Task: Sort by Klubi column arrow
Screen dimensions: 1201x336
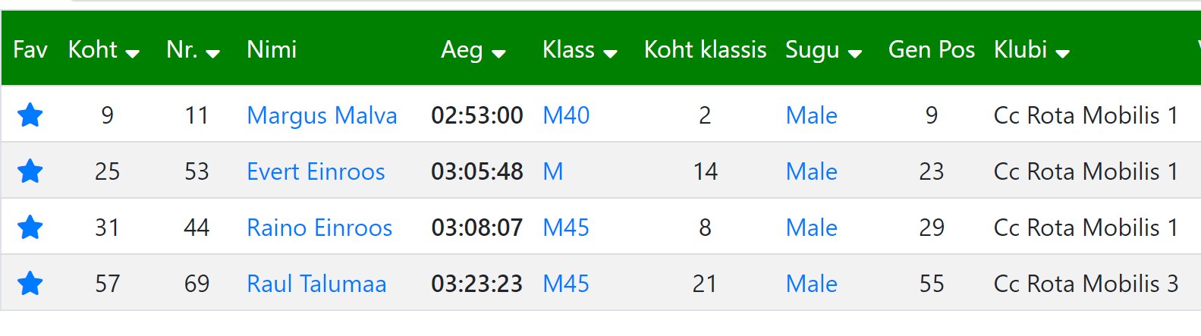Action: point(1062,53)
